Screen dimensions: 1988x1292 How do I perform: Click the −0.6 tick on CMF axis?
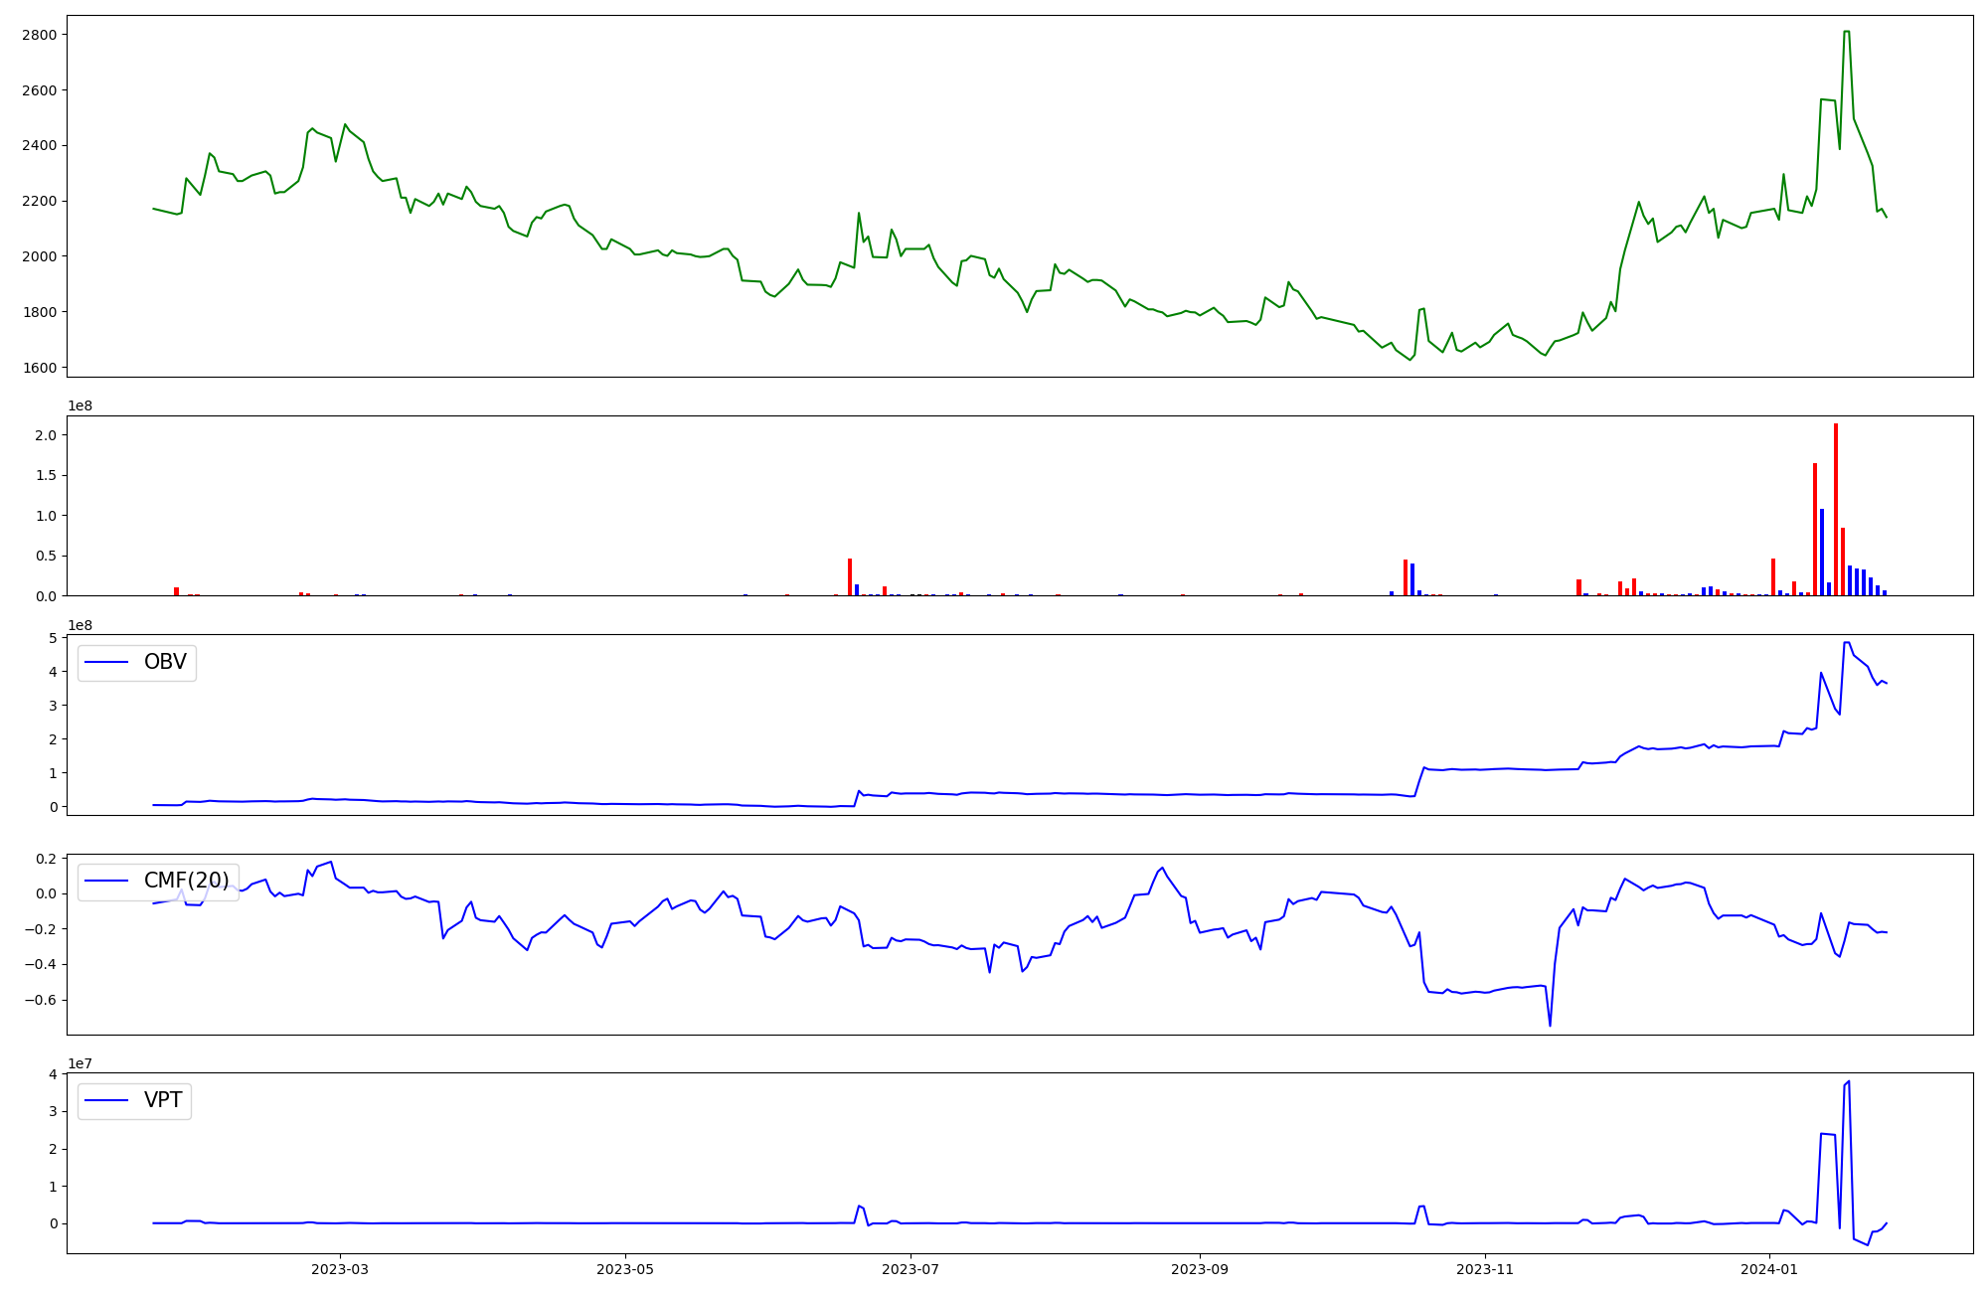tap(43, 1000)
